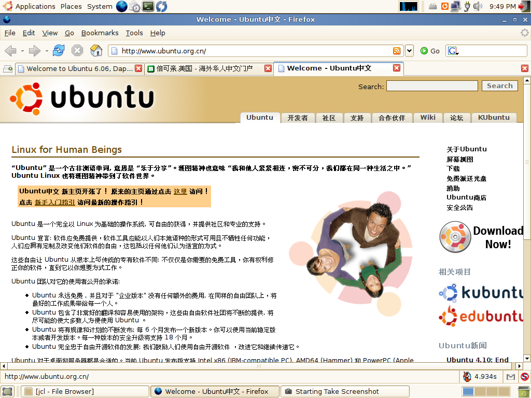The height and width of the screenshot is (398, 531).
Task: Follow the 这里 link in orange notice
Action: point(180,192)
